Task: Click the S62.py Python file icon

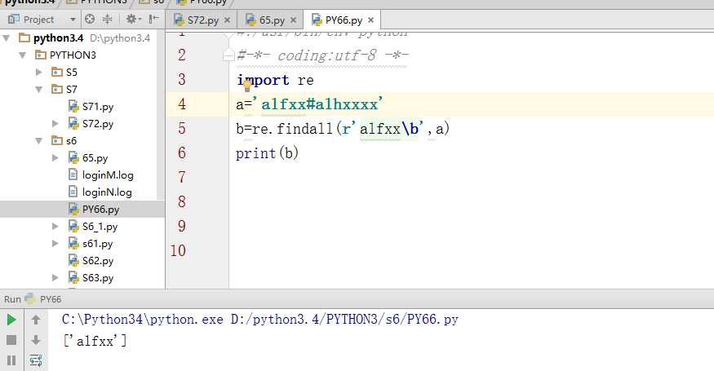Action: tap(73, 260)
